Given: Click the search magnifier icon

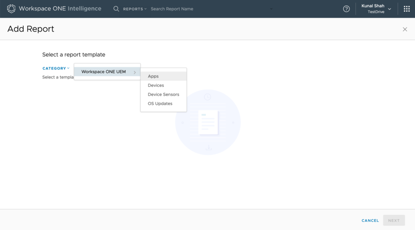Looking at the screenshot, I should [x=116, y=9].
